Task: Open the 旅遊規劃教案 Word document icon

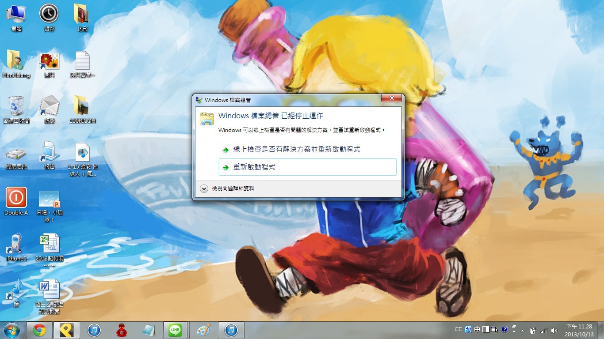Action: point(49,297)
